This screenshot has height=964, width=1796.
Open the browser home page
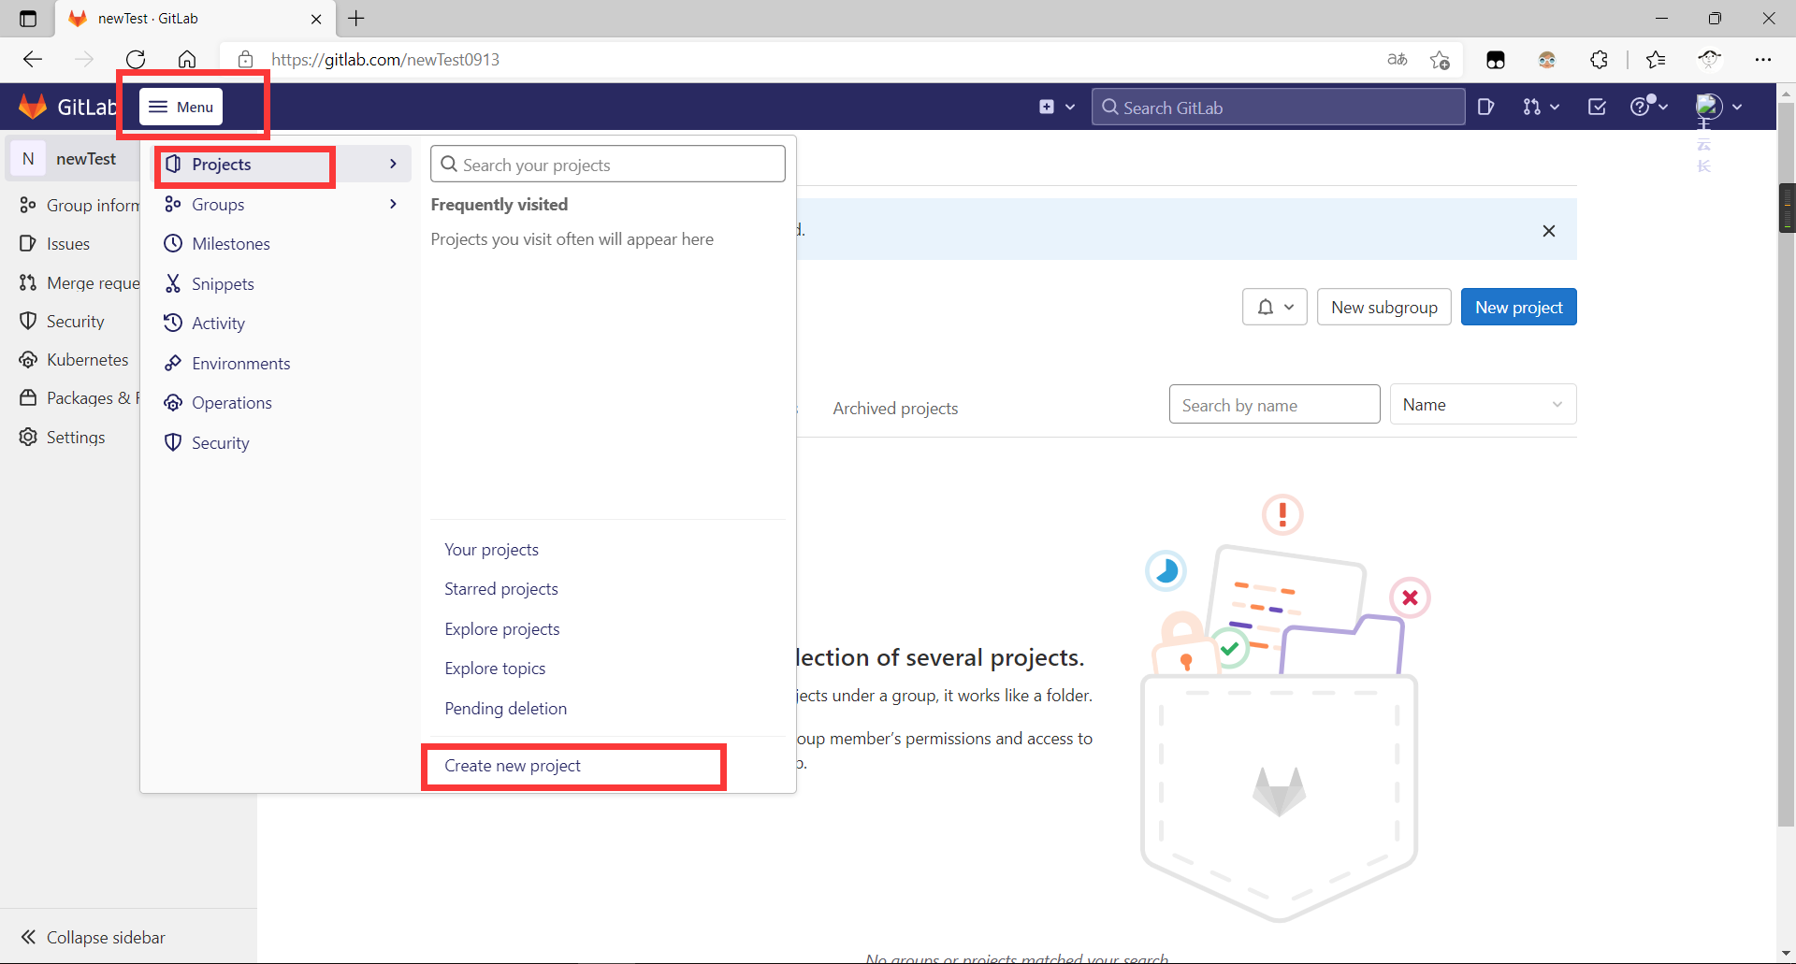point(187,59)
